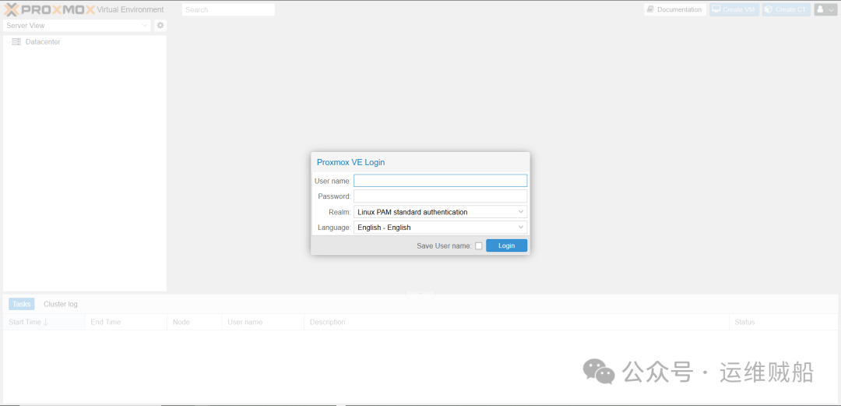Click the Datacenter server icon
This screenshot has width=841, height=406.
coord(16,42)
